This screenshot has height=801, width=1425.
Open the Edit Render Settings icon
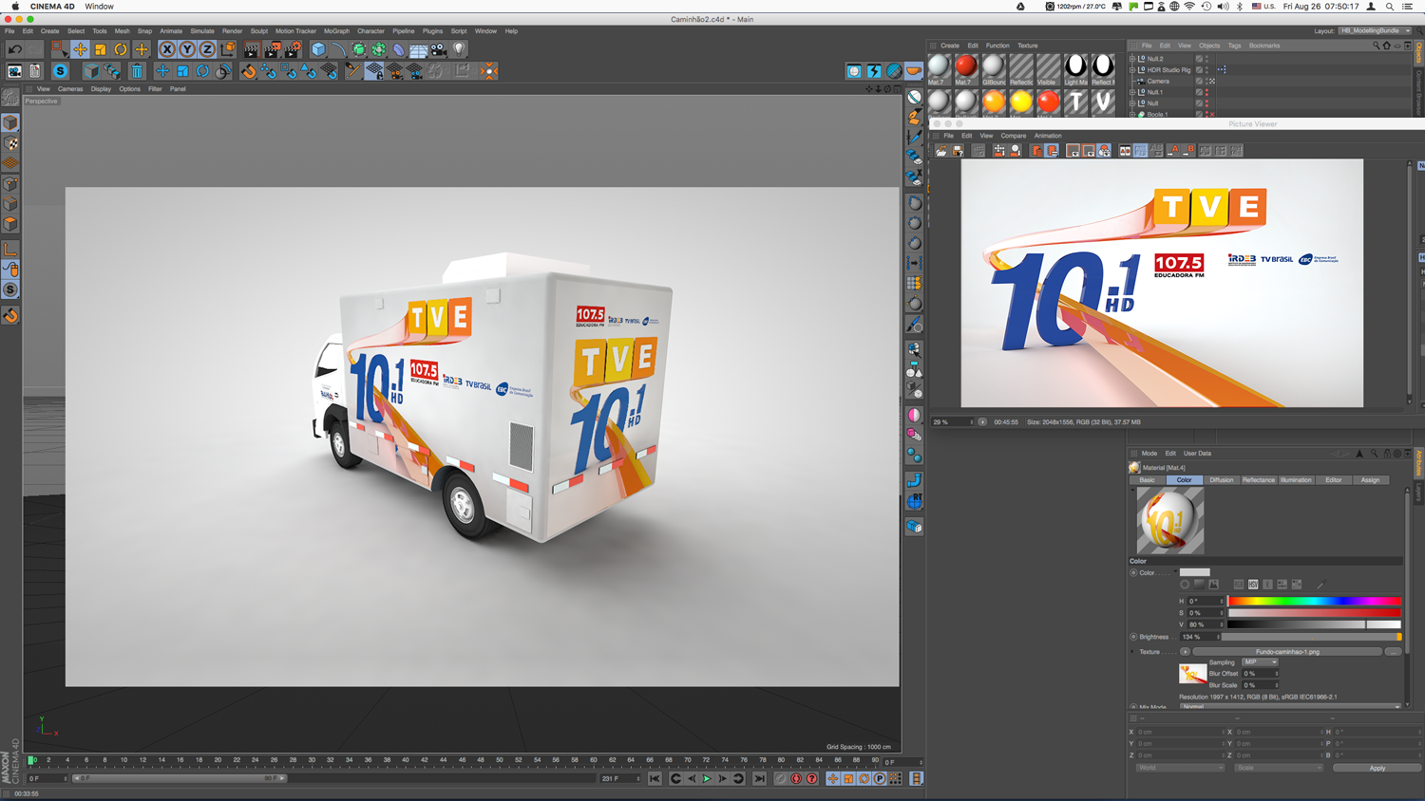pyautogui.click(x=293, y=49)
